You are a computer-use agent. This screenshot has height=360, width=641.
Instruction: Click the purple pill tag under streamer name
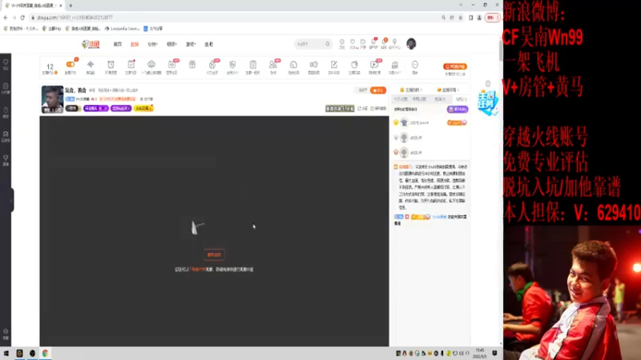point(96,108)
